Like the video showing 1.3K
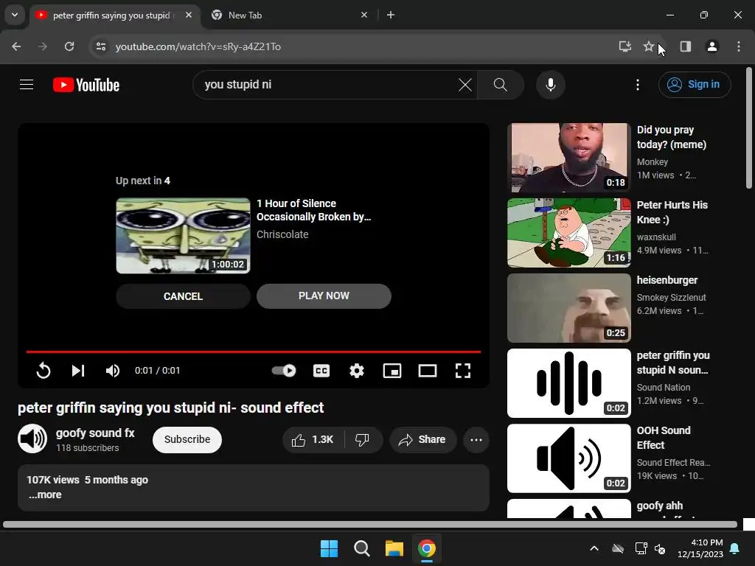The width and height of the screenshot is (755, 566). click(313, 439)
